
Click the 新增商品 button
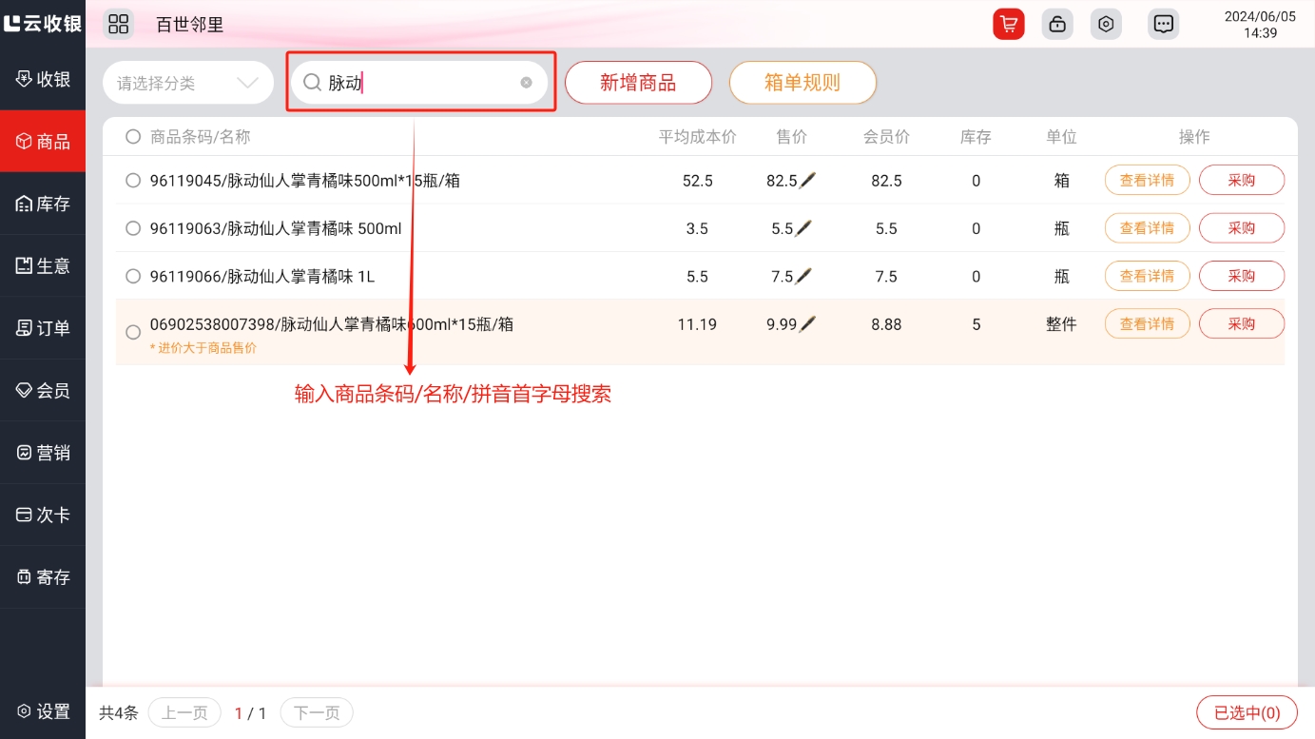click(x=638, y=83)
